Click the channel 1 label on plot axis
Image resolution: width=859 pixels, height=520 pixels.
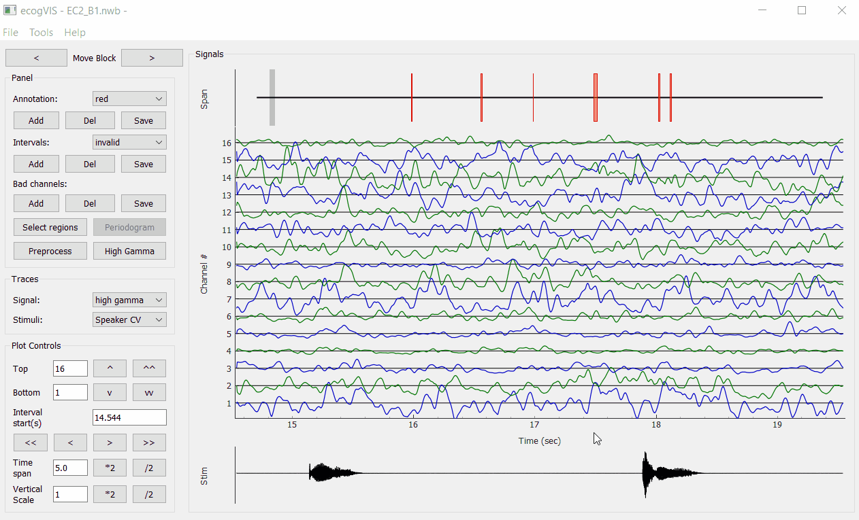pyautogui.click(x=229, y=403)
